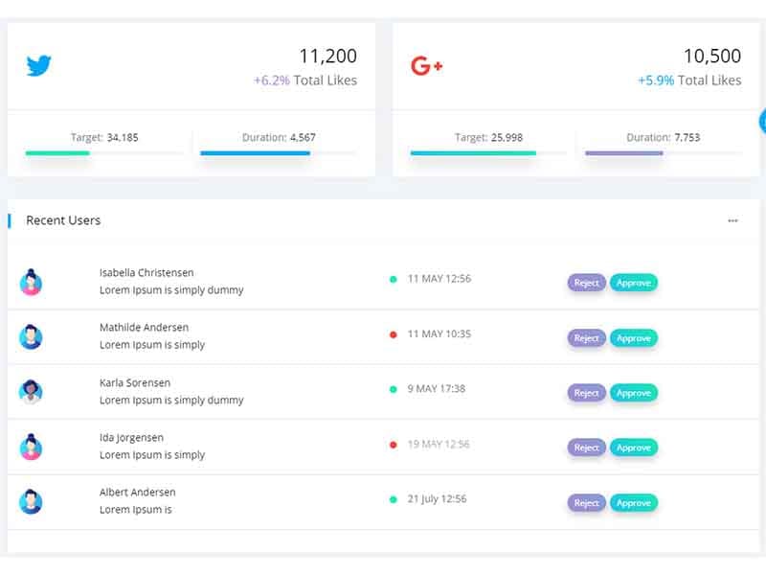The width and height of the screenshot is (766, 575).
Task: Approve Karla Sorensen's request
Action: point(634,393)
